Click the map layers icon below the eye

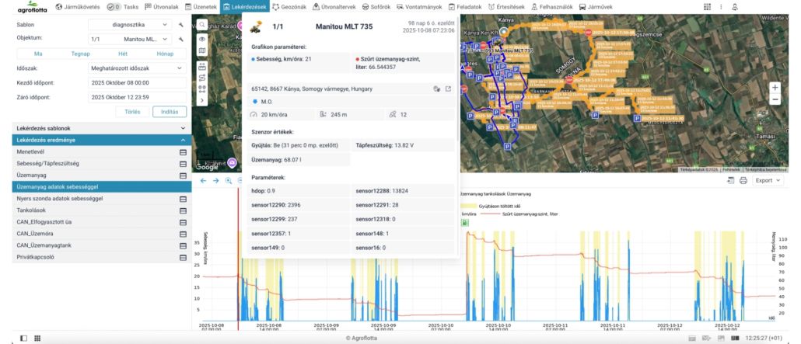pos(202,51)
